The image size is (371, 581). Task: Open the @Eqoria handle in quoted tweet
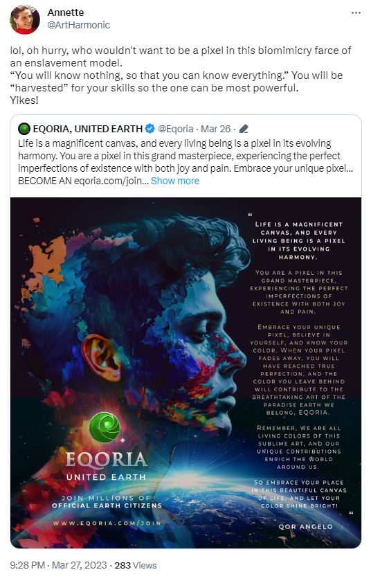click(x=176, y=129)
